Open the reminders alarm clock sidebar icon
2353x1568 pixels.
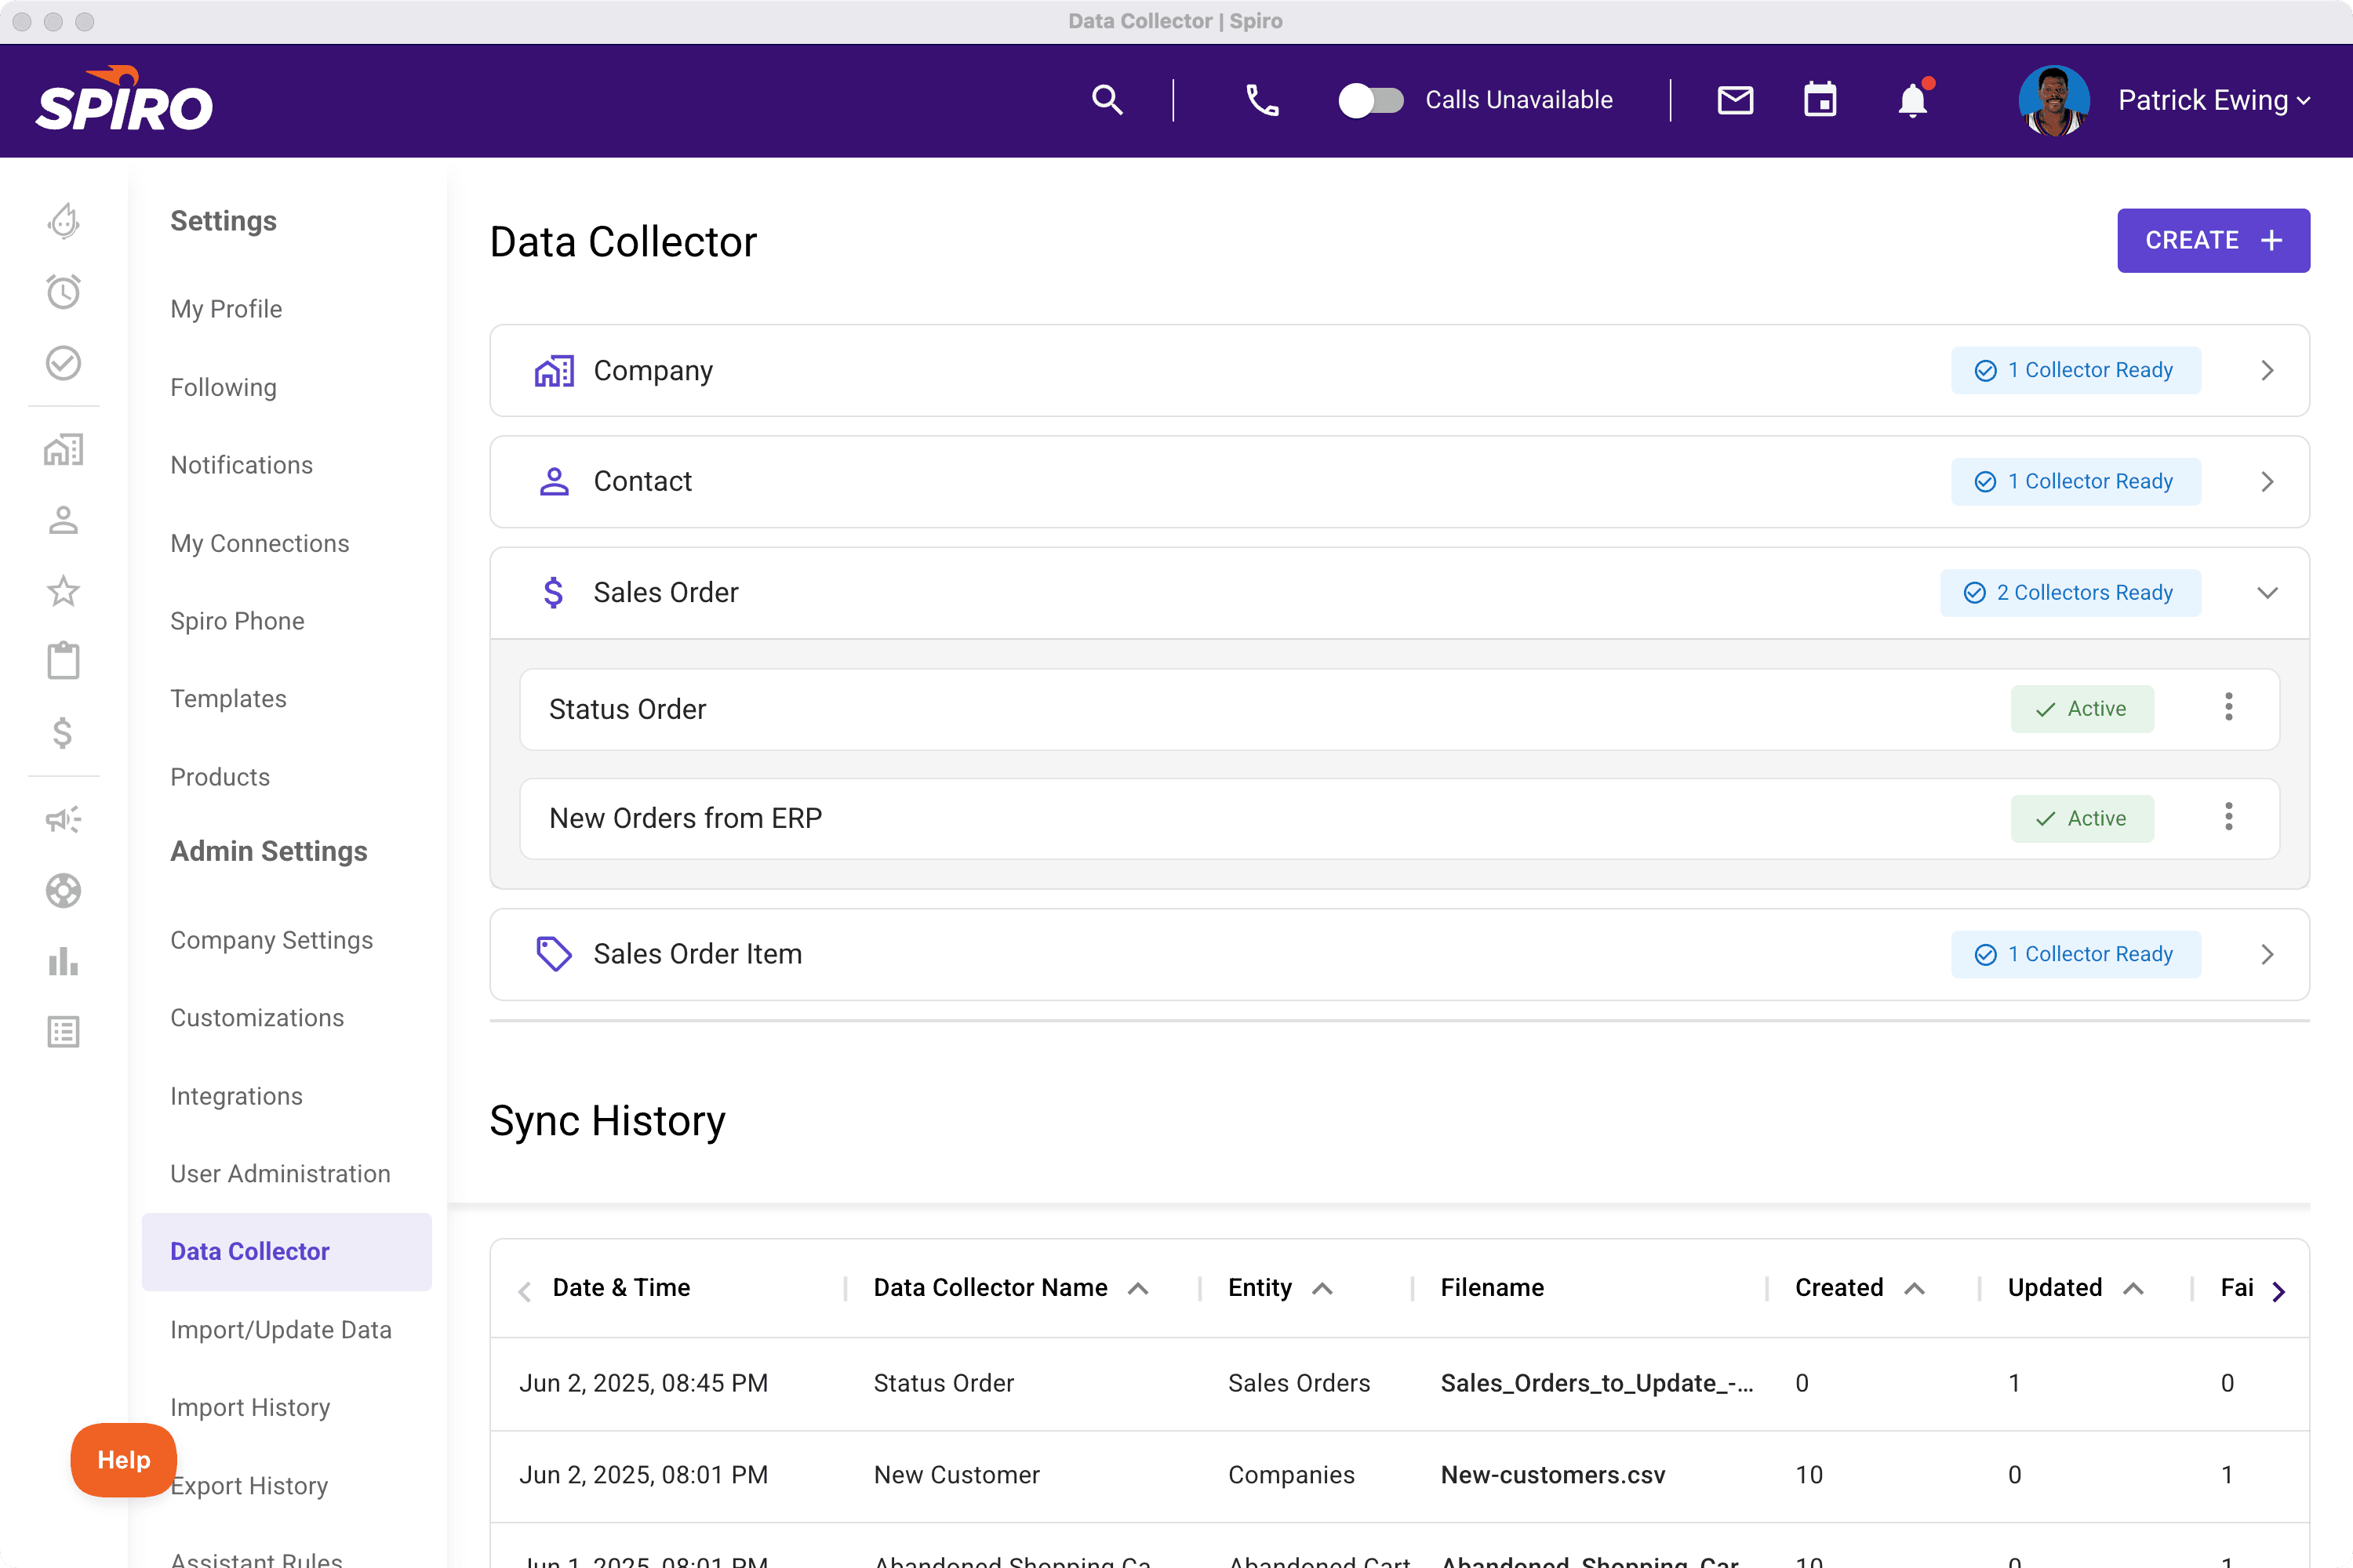pos(63,291)
